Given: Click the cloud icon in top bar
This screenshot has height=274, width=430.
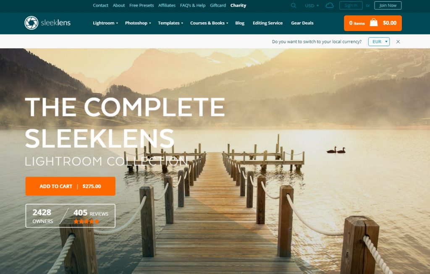Looking at the screenshot, I should point(329,5).
